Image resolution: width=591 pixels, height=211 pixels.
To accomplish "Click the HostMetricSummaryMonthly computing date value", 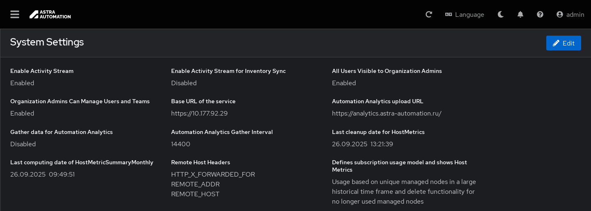I will pyautogui.click(x=43, y=175).
